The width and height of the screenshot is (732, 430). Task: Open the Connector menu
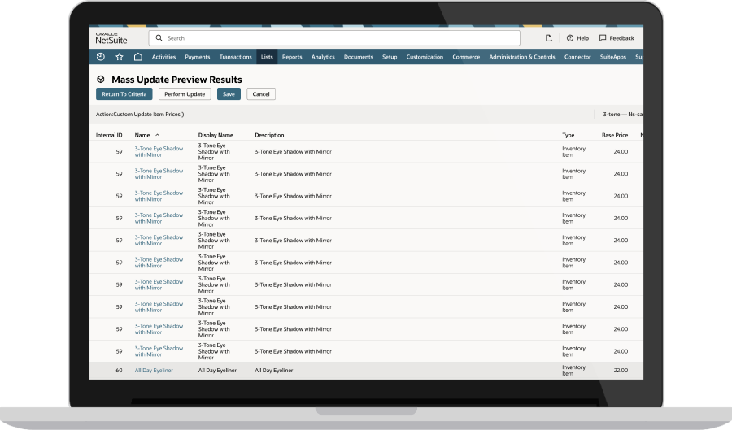click(x=578, y=57)
